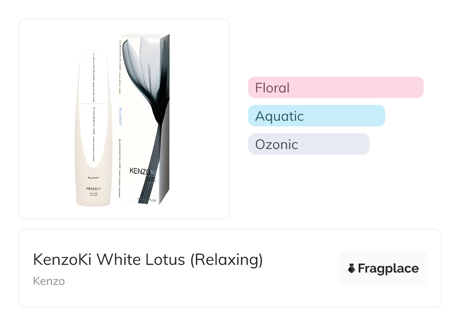This screenshot has height=326, width=460.
Task: Click the KENZO logo on the box
Action: [x=140, y=171]
